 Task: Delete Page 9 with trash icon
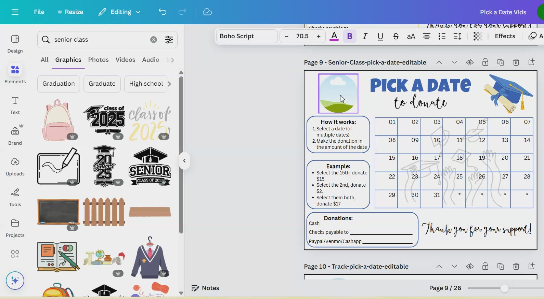click(516, 62)
